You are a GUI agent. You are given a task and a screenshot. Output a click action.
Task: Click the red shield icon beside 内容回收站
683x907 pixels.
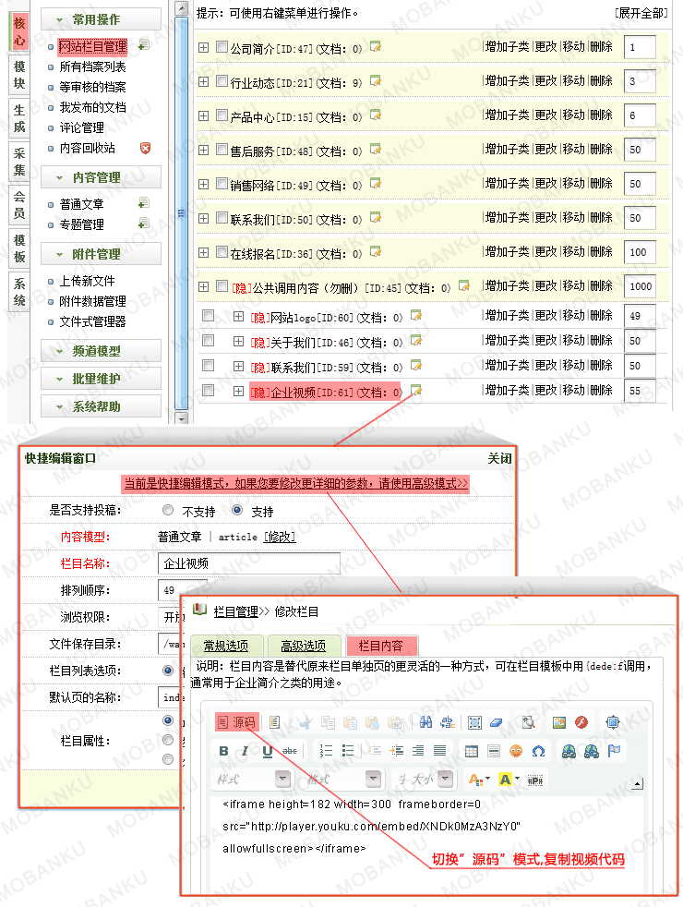point(145,148)
